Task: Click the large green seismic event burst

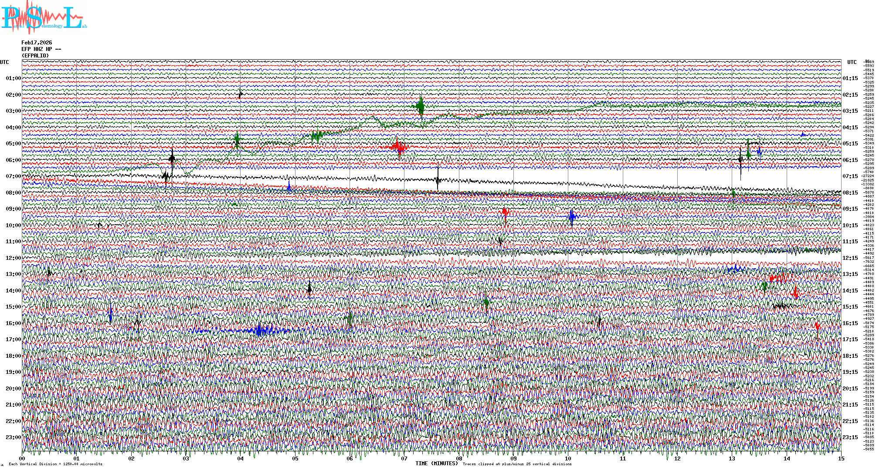Action: click(420, 106)
